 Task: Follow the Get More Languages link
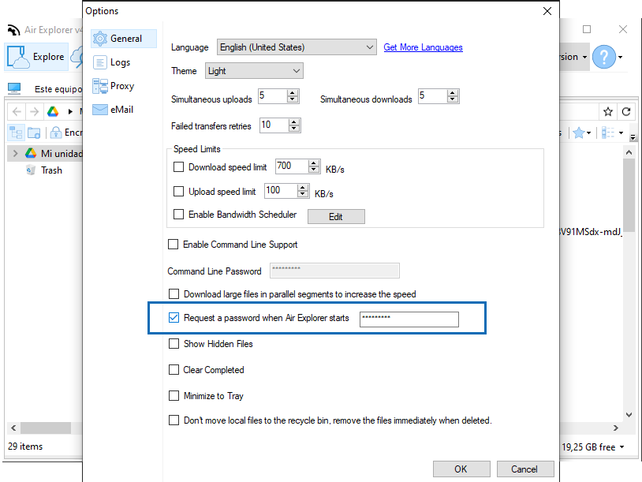423,47
